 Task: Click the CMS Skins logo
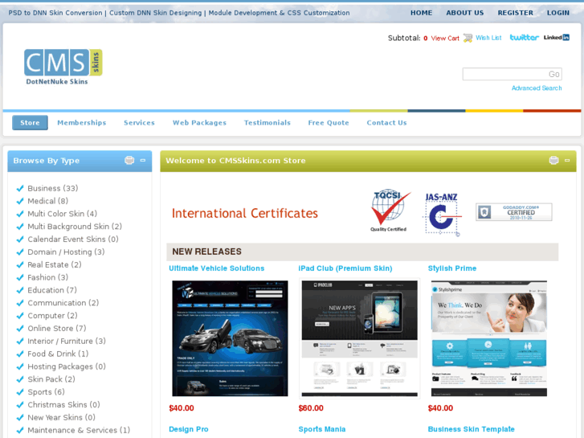pyautogui.click(x=63, y=67)
